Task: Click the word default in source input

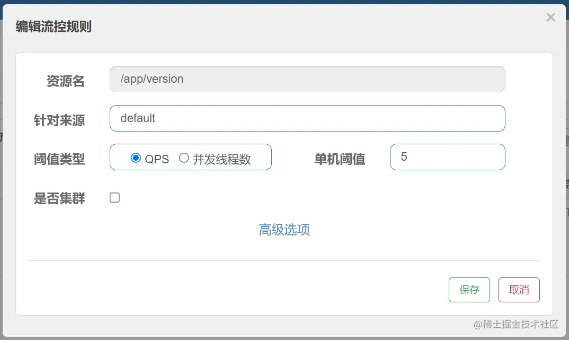Action: click(x=137, y=118)
